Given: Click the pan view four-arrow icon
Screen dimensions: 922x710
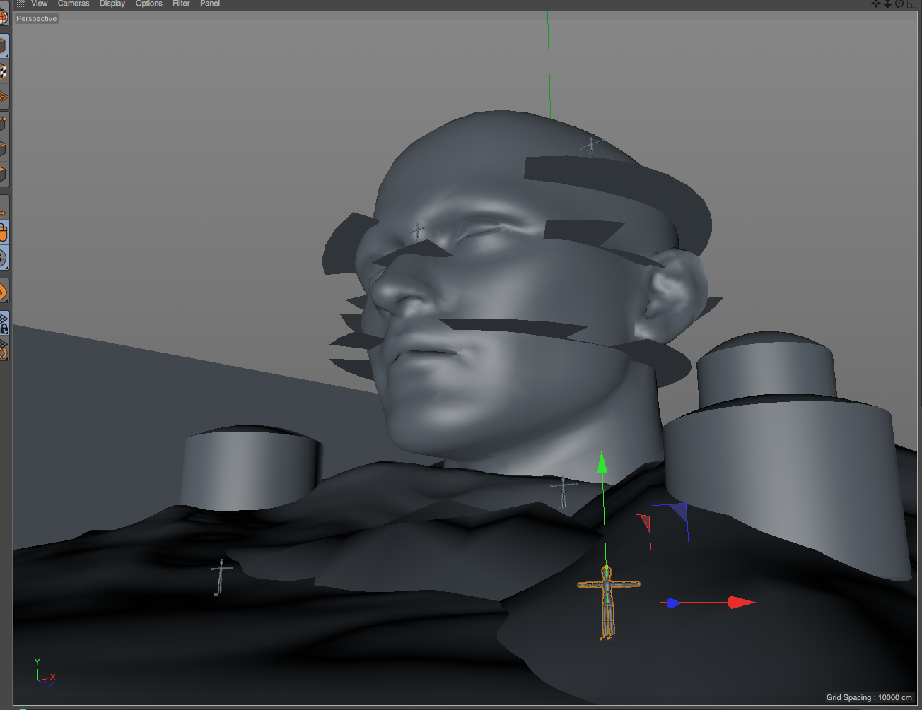Looking at the screenshot, I should (876, 4).
